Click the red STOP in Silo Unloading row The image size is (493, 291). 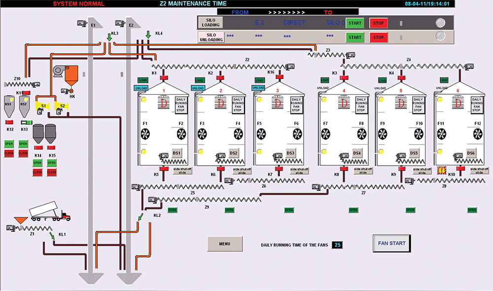(x=379, y=37)
